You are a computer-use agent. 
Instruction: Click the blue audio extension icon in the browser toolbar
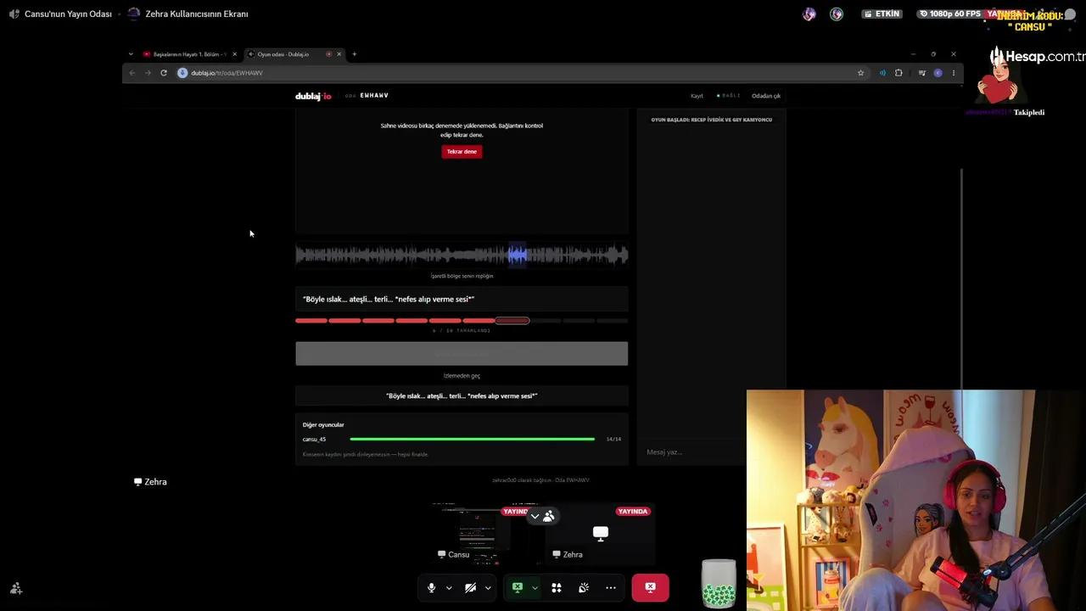882,73
